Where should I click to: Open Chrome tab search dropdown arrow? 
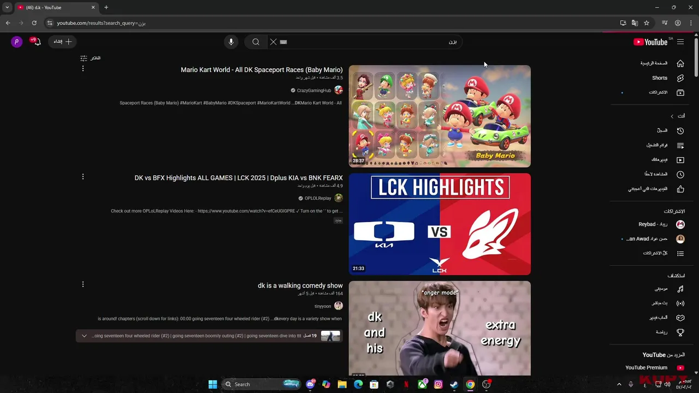pyautogui.click(x=7, y=8)
